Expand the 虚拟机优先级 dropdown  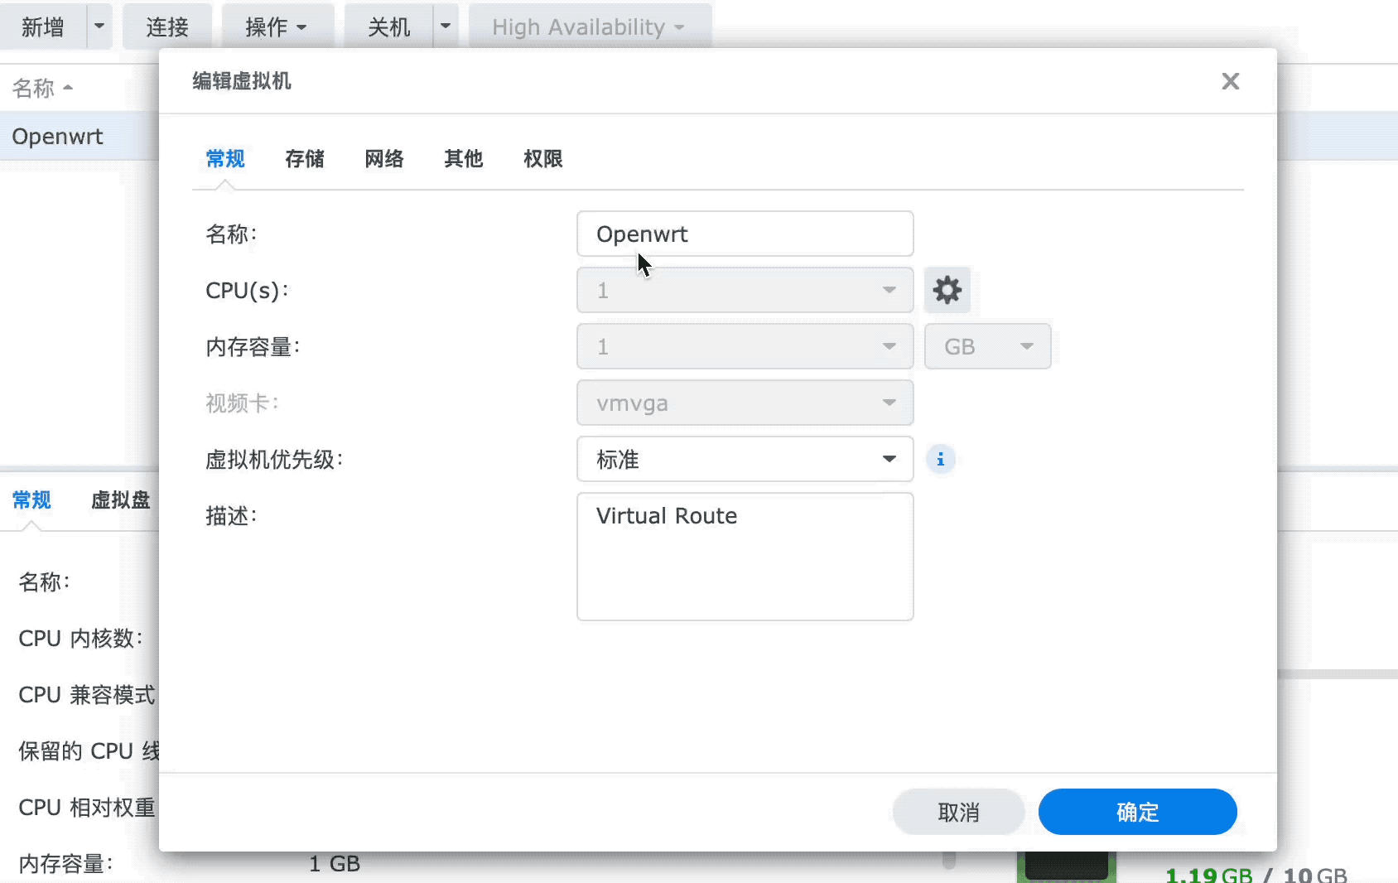[x=745, y=459]
